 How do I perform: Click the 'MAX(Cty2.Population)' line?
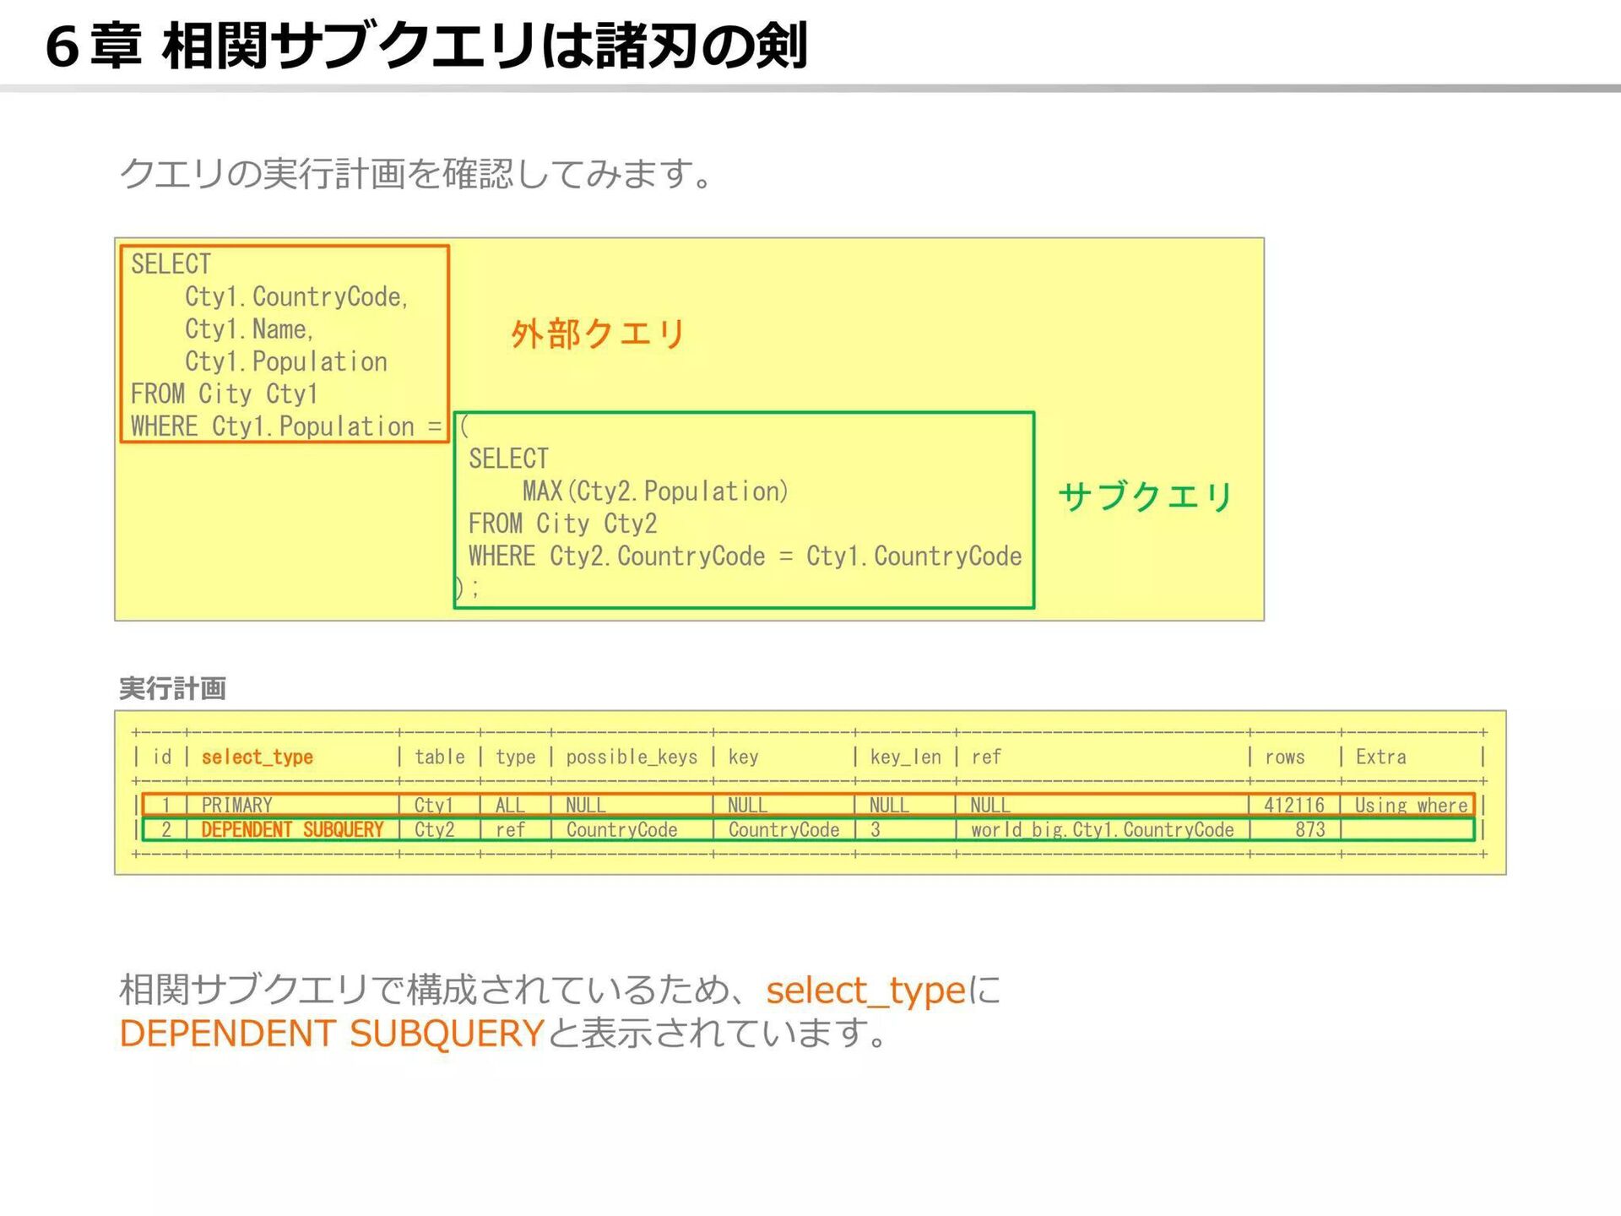(x=654, y=491)
